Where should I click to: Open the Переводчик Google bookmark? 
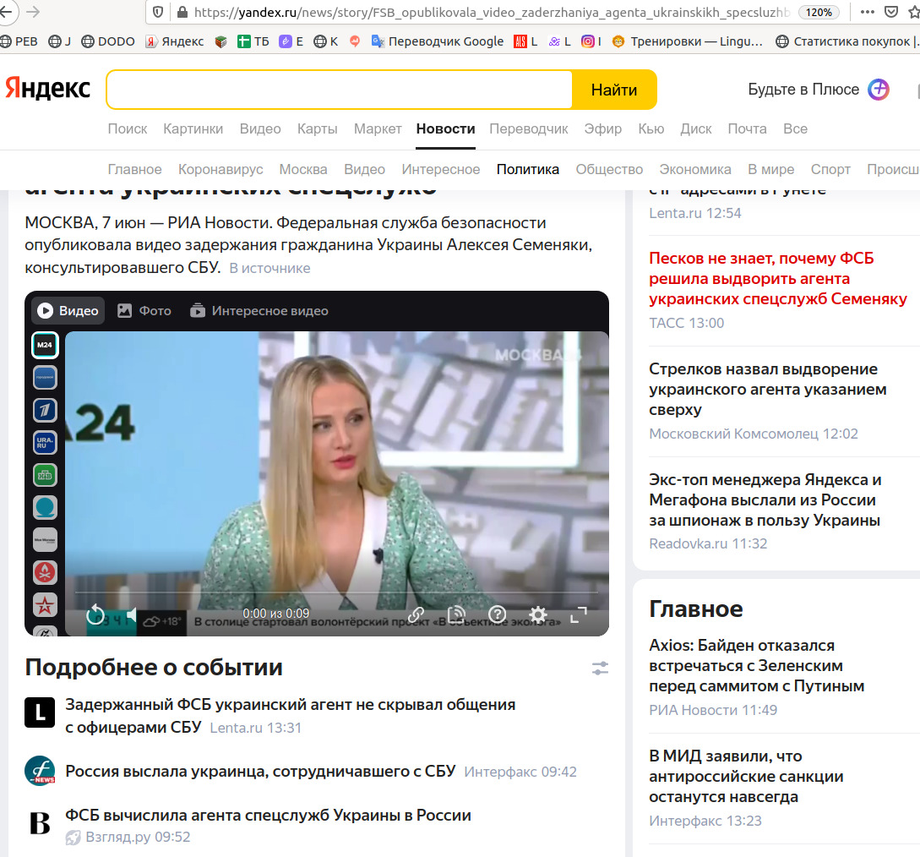[438, 41]
